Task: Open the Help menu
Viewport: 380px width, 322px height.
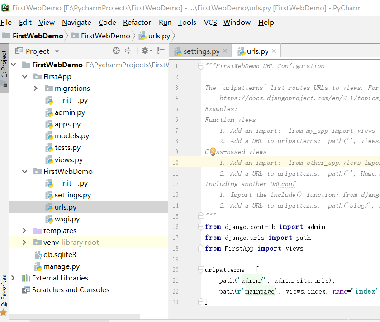Action: coord(266,23)
